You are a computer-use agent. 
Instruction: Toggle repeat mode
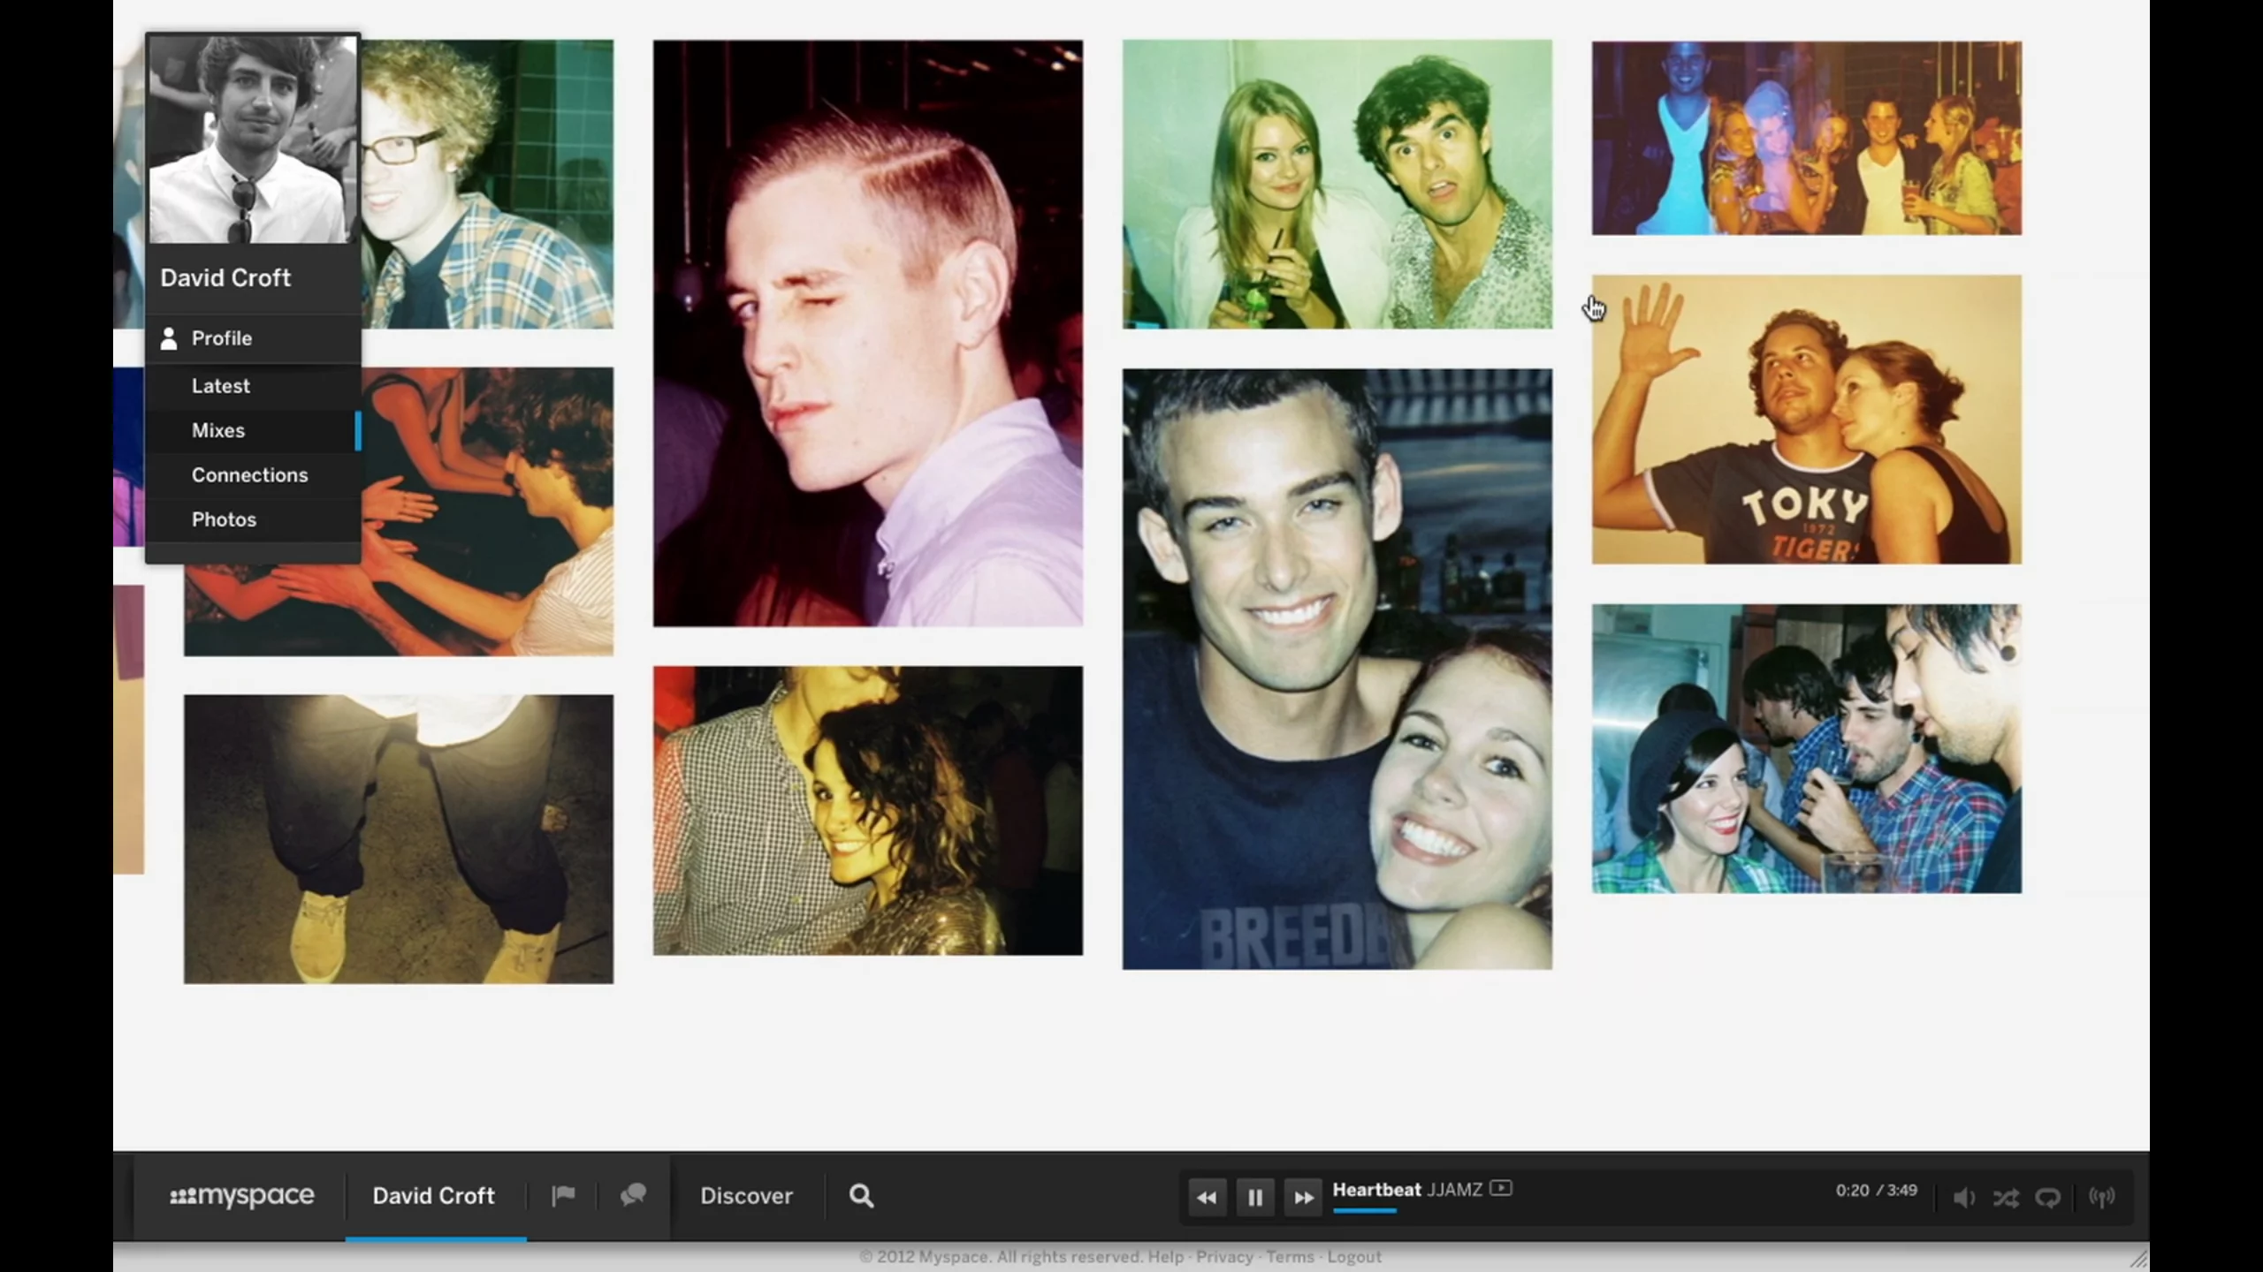[x=2049, y=1198]
